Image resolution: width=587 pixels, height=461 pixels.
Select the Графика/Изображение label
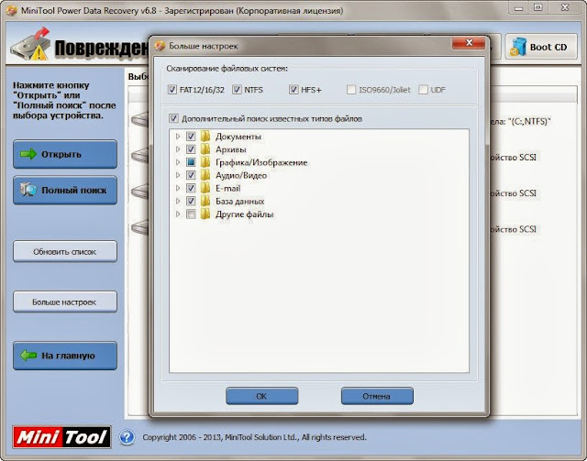pos(261,162)
